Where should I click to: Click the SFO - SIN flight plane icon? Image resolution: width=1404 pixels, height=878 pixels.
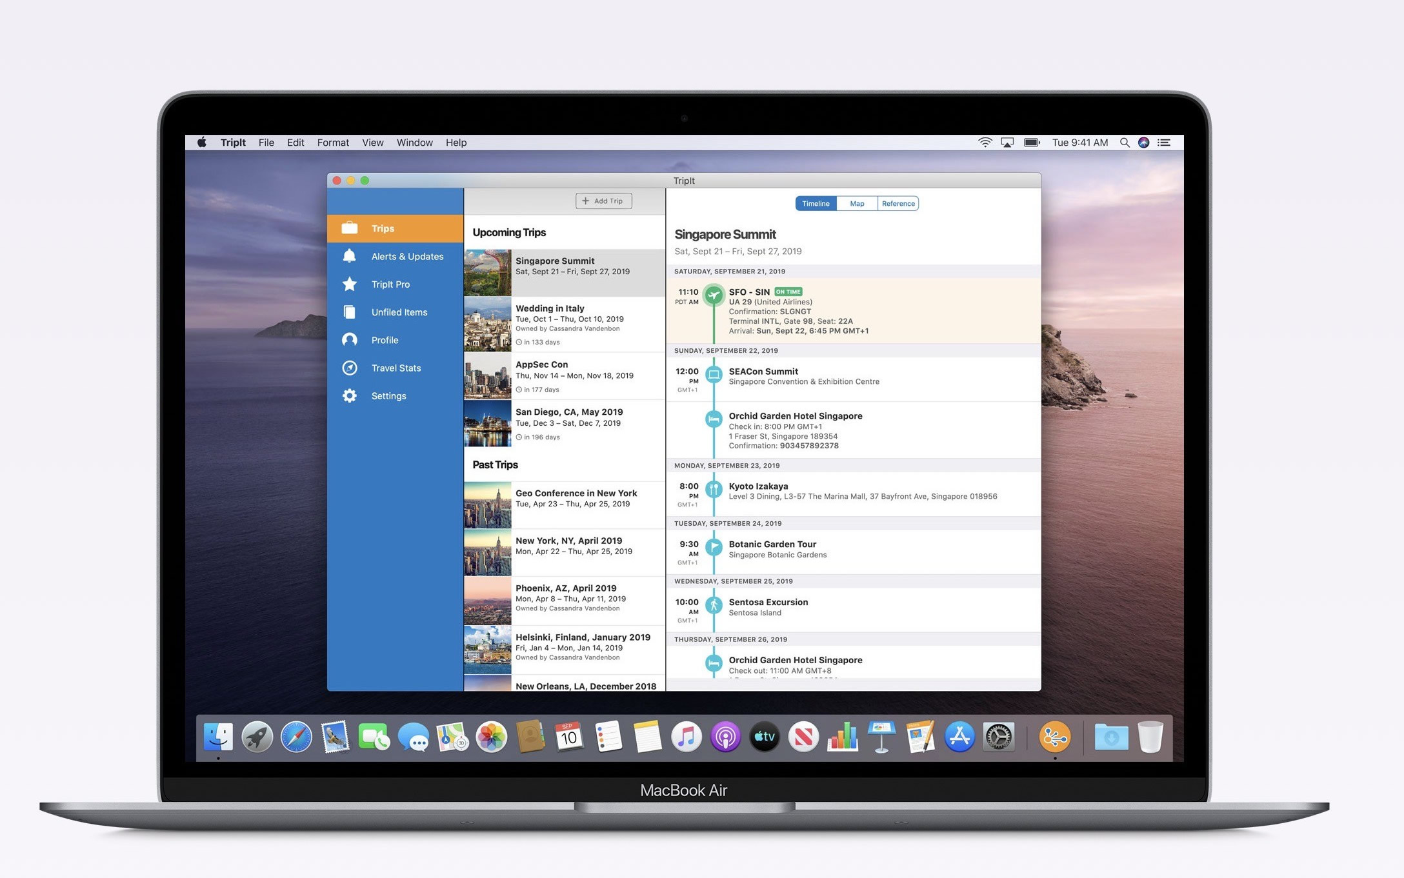[x=713, y=295]
